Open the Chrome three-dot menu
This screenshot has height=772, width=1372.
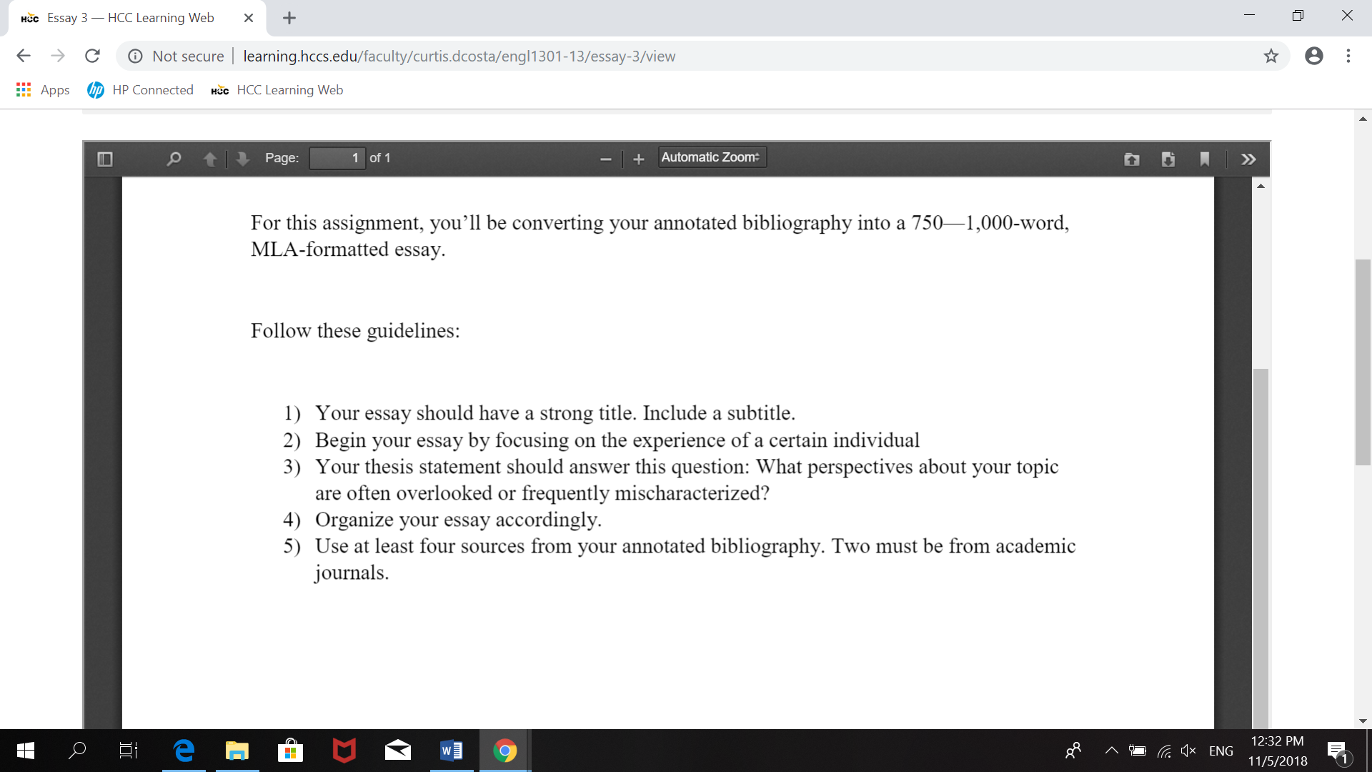point(1348,56)
